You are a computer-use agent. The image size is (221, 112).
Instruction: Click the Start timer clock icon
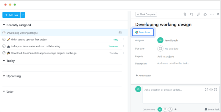(137, 32)
